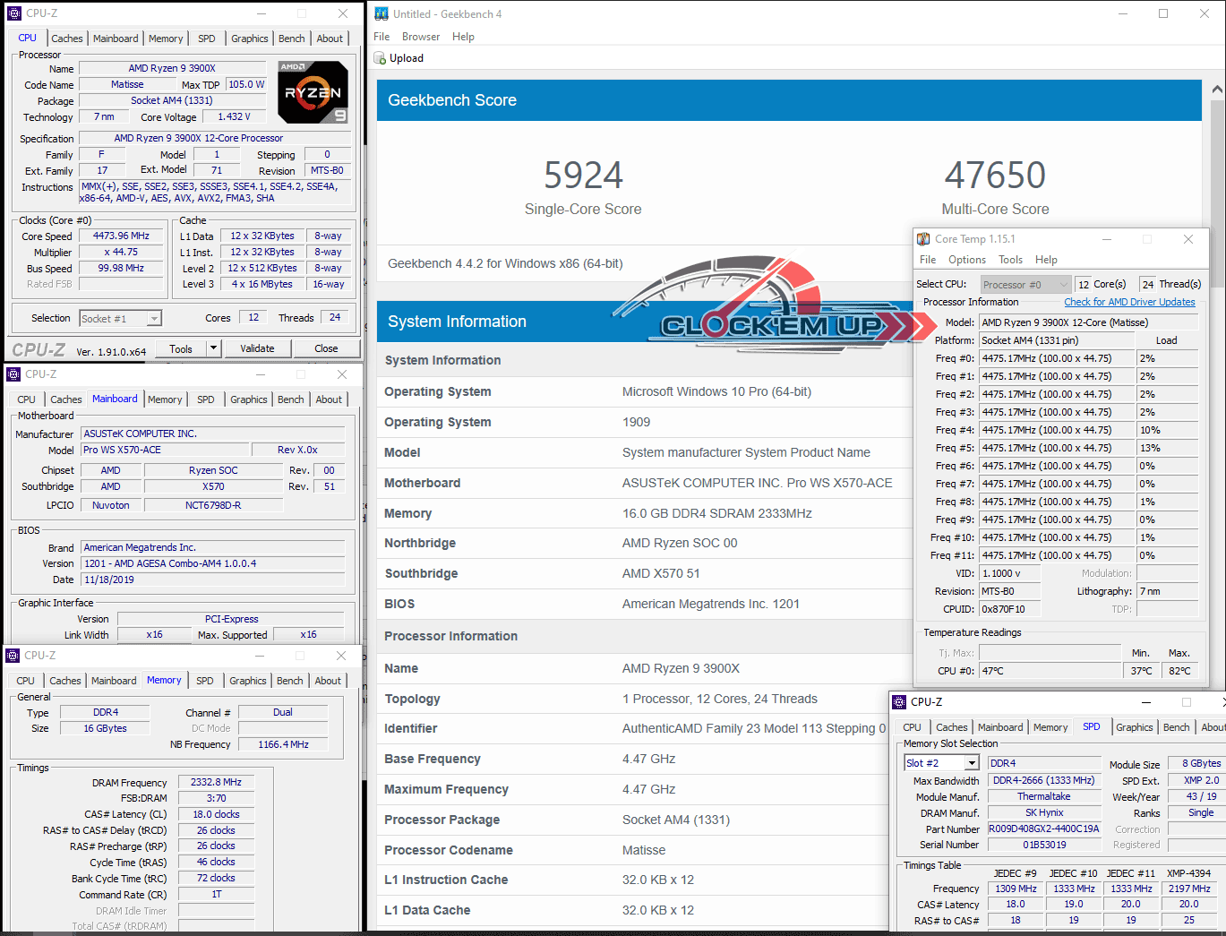
Task: Click the CPU-Z icon in the SPD window title
Action: click(898, 702)
